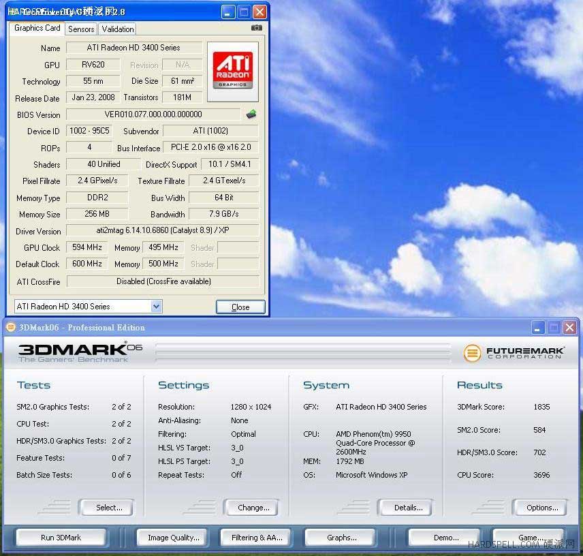Click the Tests section heading
Viewport: 583px width, 556px height.
(x=33, y=385)
